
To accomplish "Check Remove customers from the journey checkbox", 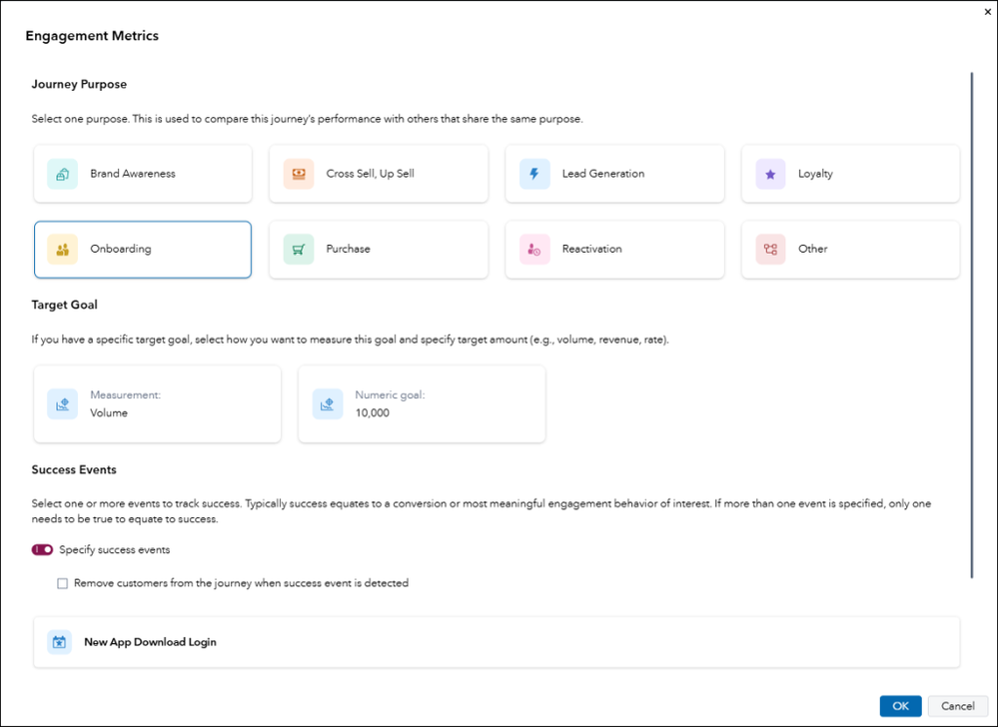I will (x=63, y=583).
